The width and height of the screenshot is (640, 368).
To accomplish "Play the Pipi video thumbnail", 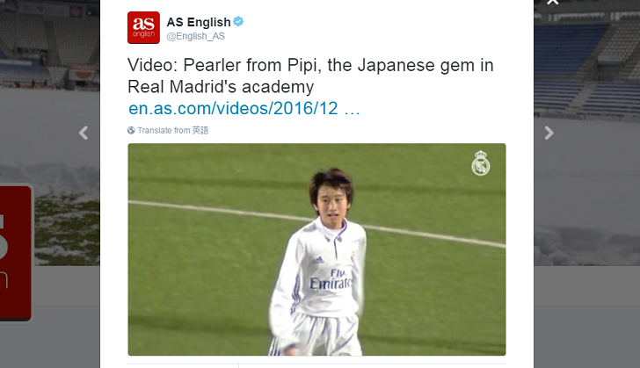I will (316, 249).
